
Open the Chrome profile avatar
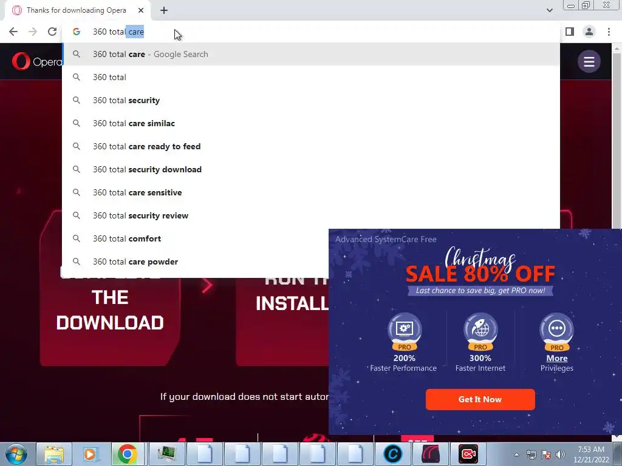point(589,32)
